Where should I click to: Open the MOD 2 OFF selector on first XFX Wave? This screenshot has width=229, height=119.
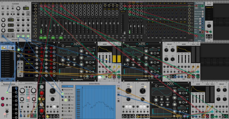[88, 59]
